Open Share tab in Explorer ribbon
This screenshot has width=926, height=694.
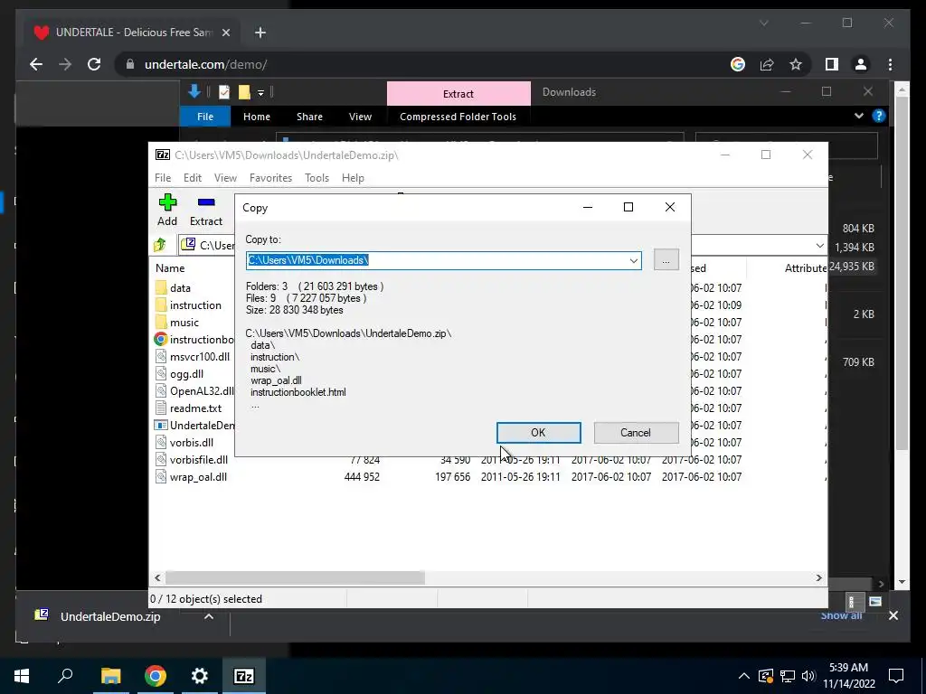tap(309, 117)
